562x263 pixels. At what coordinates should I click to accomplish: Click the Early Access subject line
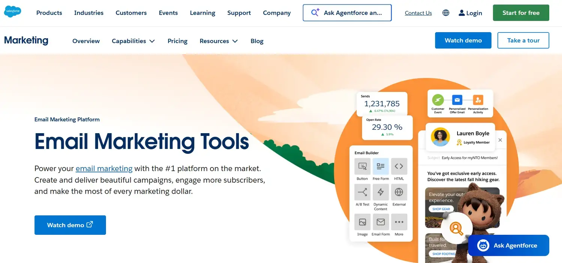[469, 158]
